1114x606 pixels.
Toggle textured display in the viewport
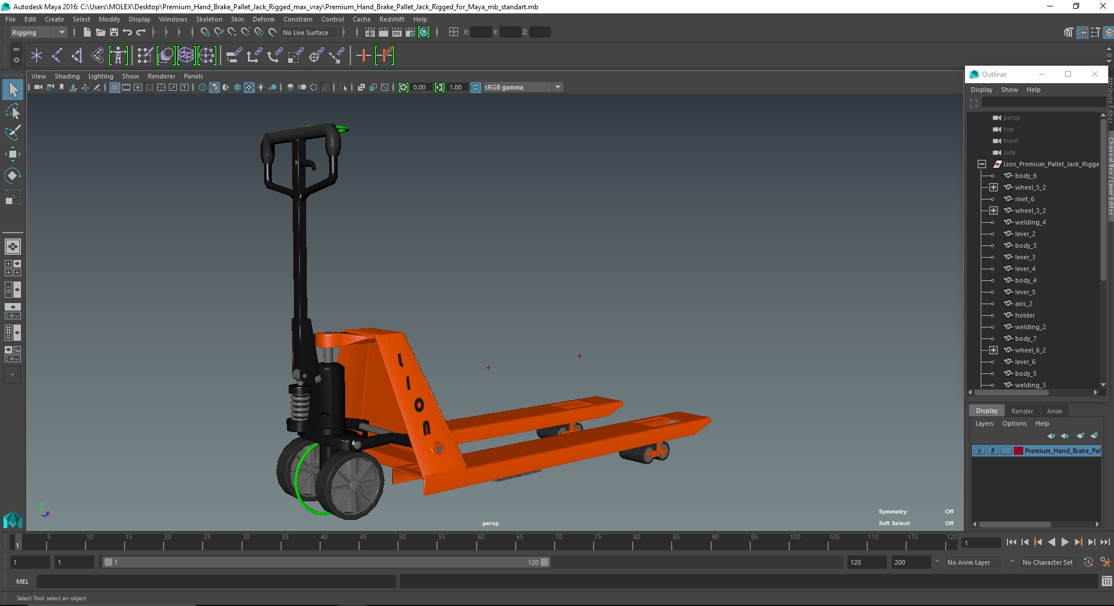tap(249, 87)
